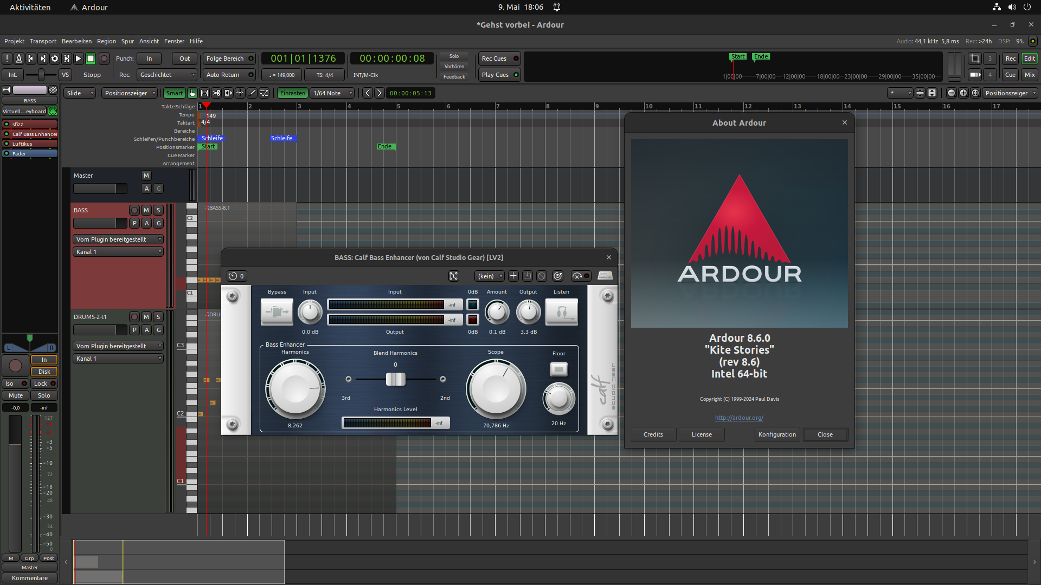Mute the BASS track with M button

coord(146,210)
